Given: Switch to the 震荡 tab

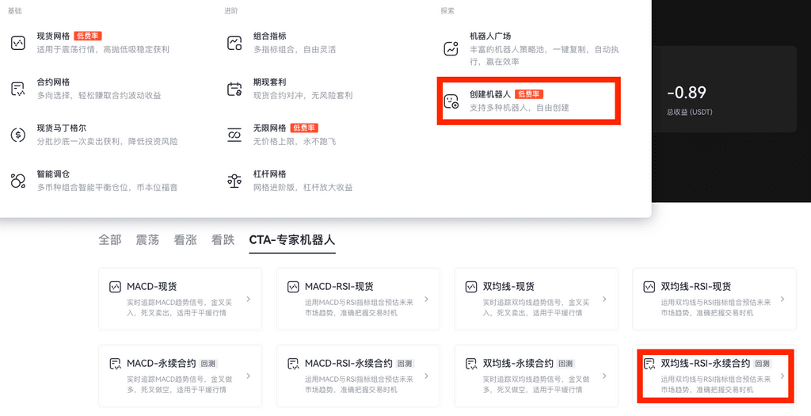Looking at the screenshot, I should 148,240.
